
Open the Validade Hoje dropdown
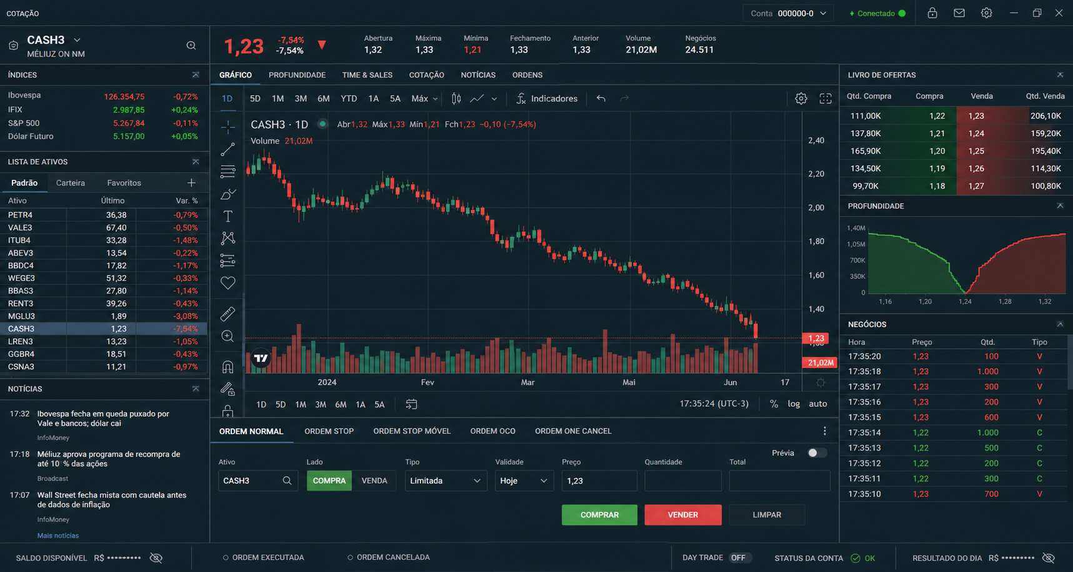524,481
